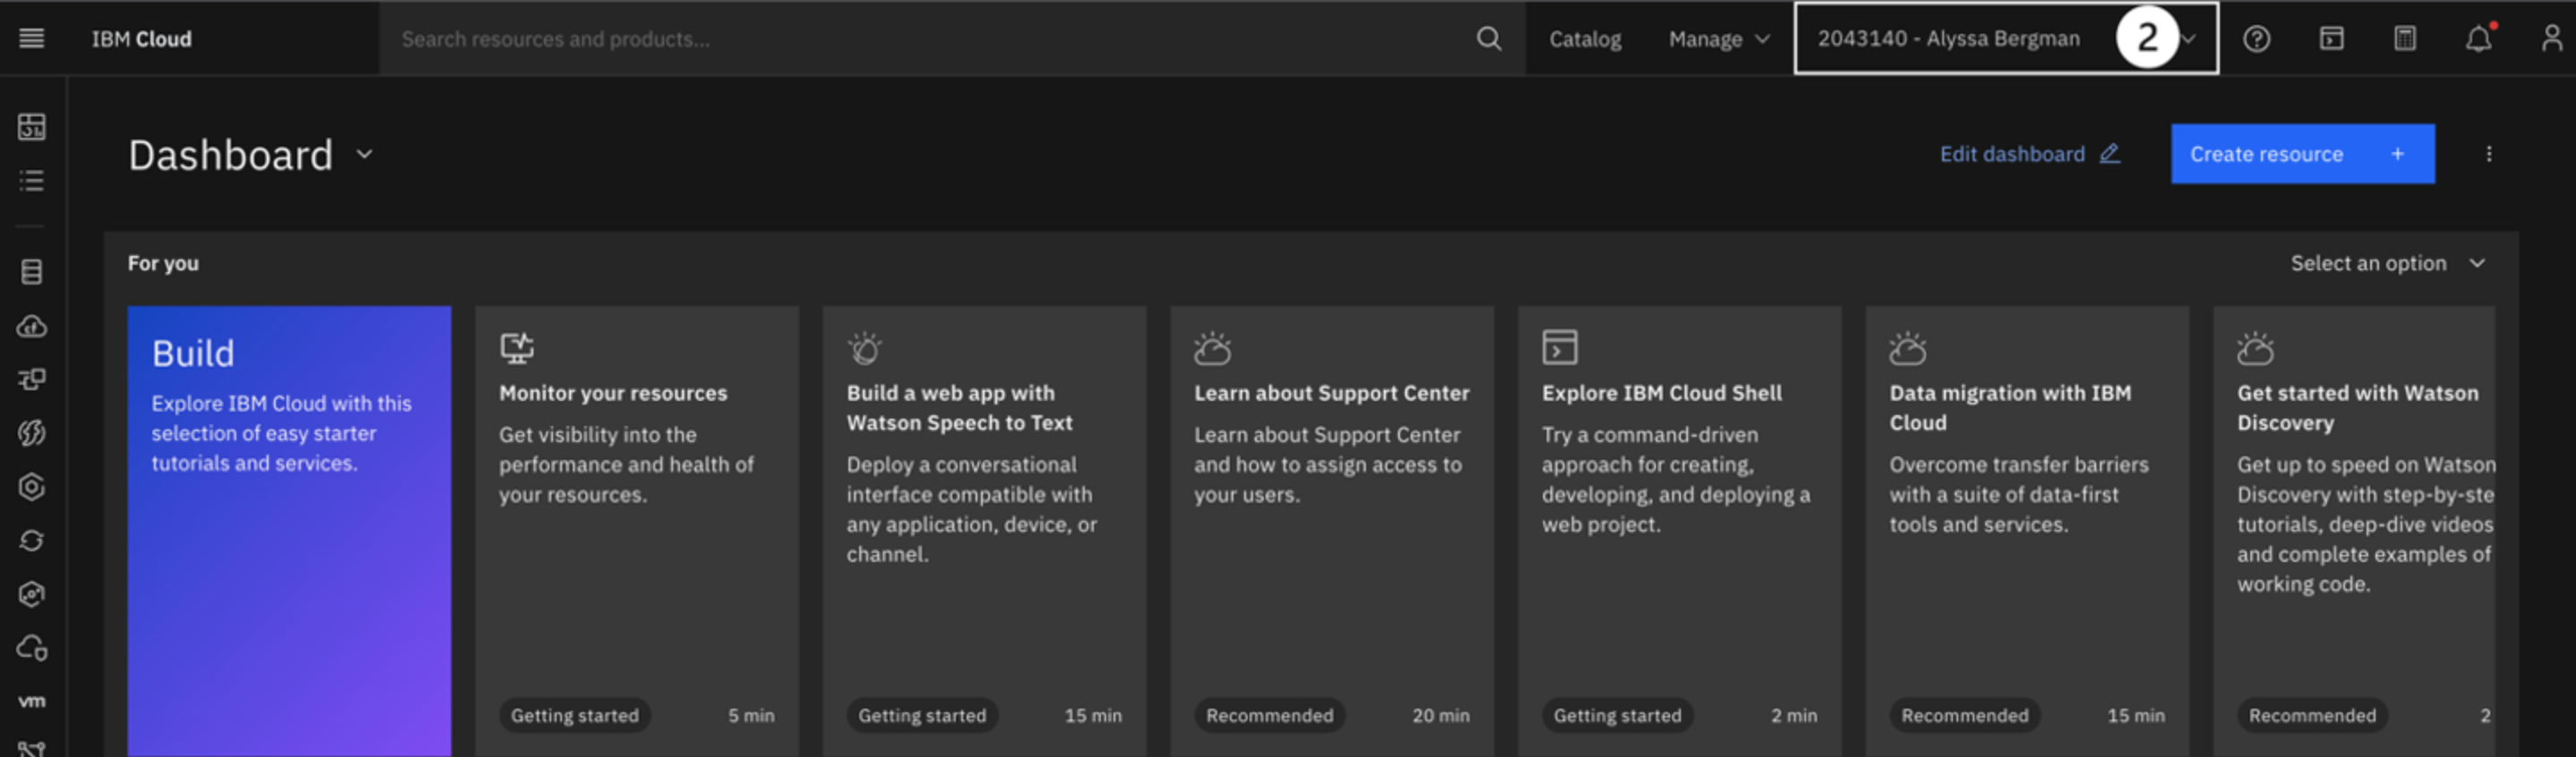Click Recommended tag on Support Center card

click(1269, 715)
